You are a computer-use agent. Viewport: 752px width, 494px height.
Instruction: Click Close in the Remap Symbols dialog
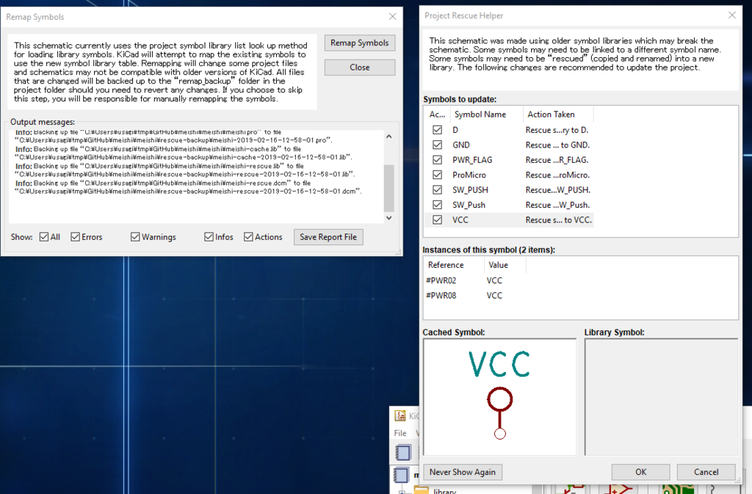pyautogui.click(x=360, y=68)
